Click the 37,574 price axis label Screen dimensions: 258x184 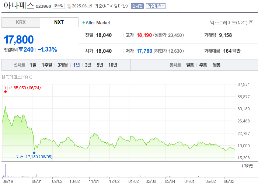pos(244,84)
